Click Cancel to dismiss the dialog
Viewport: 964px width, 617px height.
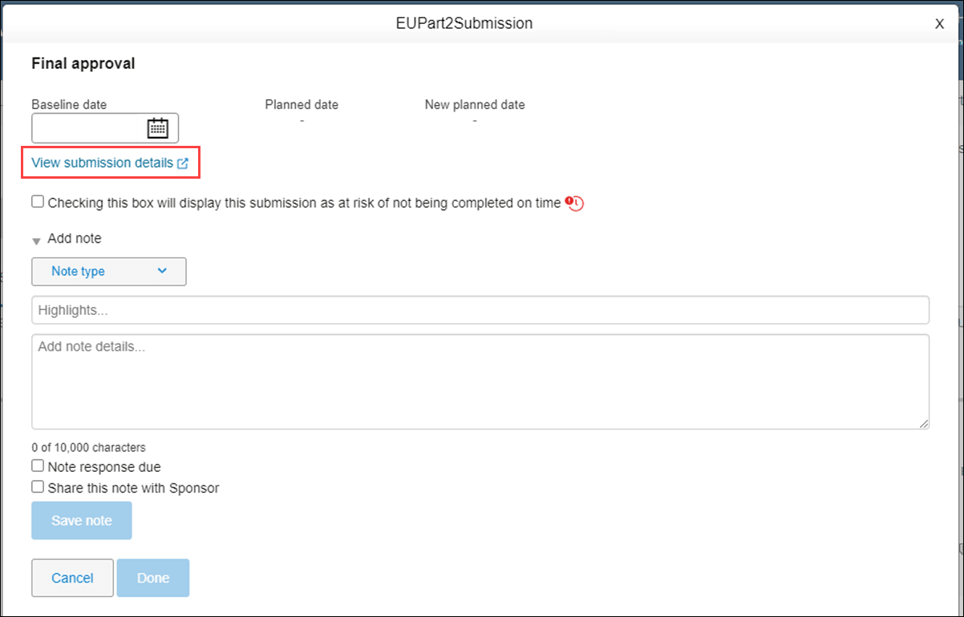(x=72, y=578)
